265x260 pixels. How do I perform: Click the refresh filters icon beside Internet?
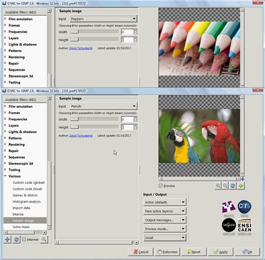coord(16,239)
